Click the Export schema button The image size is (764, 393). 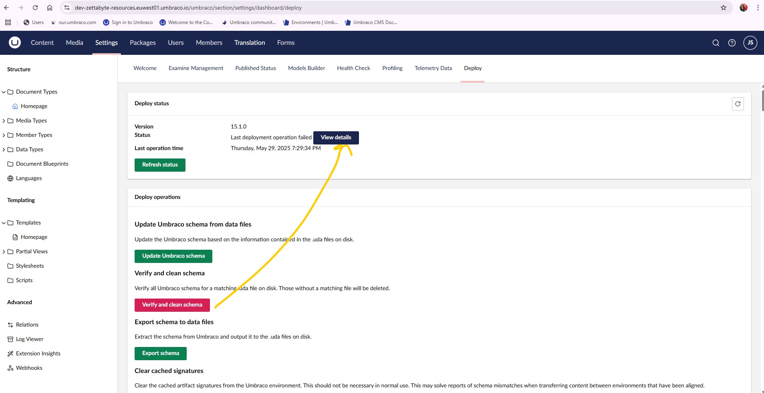click(x=161, y=353)
